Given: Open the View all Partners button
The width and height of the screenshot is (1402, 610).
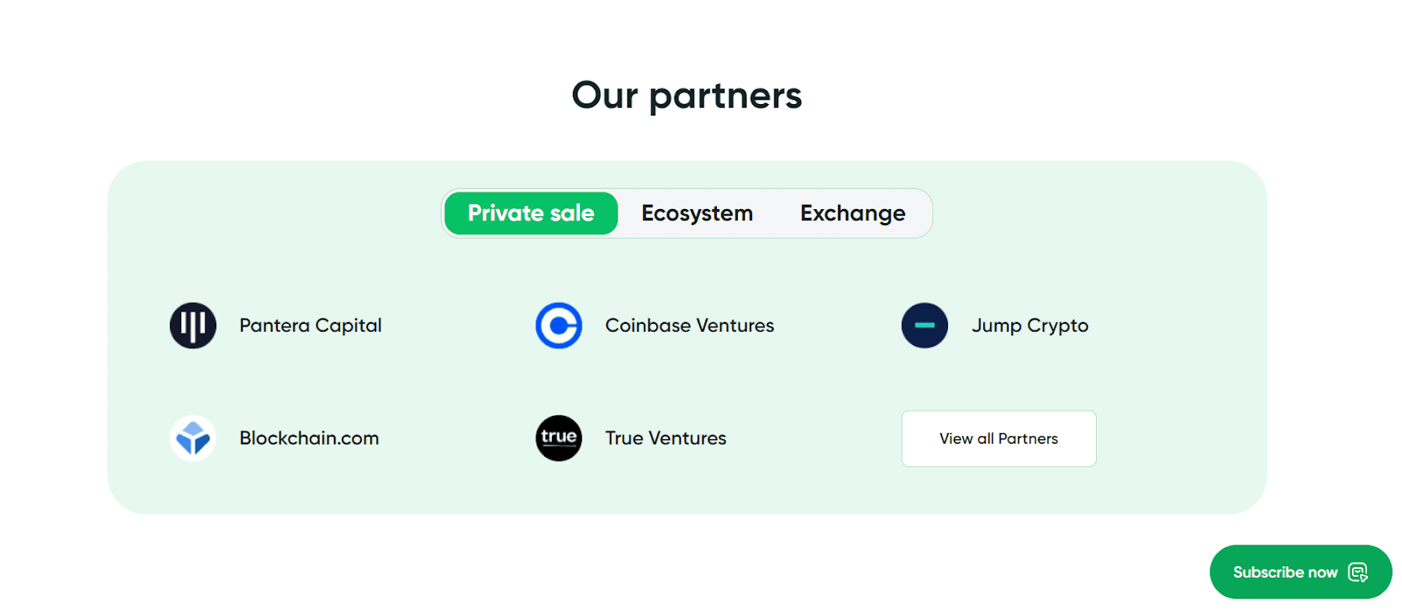Looking at the screenshot, I should [999, 438].
